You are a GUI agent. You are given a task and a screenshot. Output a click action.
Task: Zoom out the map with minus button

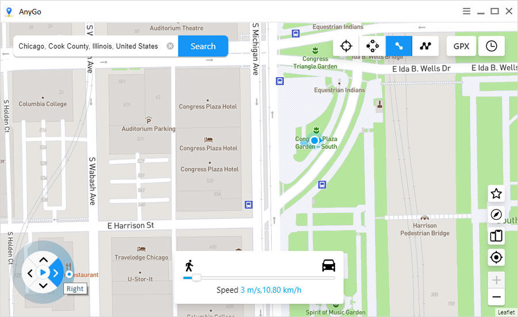(496, 297)
